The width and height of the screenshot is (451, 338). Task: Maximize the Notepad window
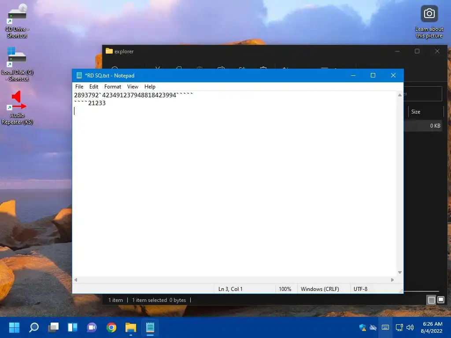373,75
